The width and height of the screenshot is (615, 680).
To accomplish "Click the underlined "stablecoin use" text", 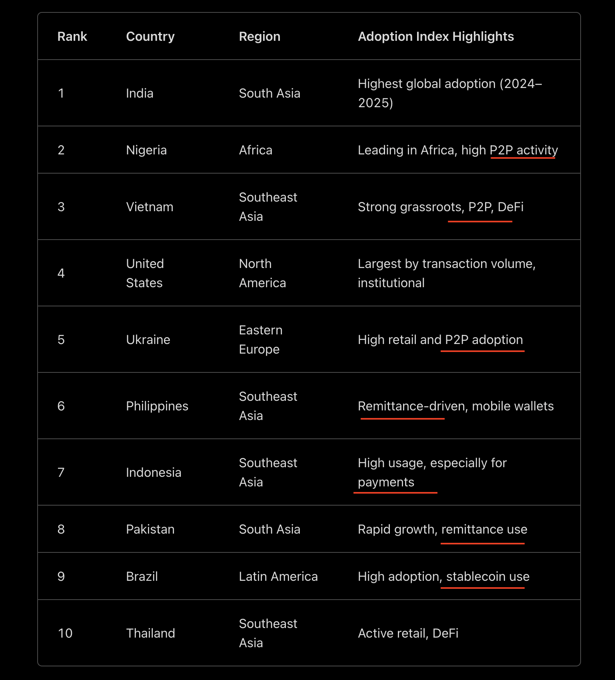I will (x=487, y=576).
